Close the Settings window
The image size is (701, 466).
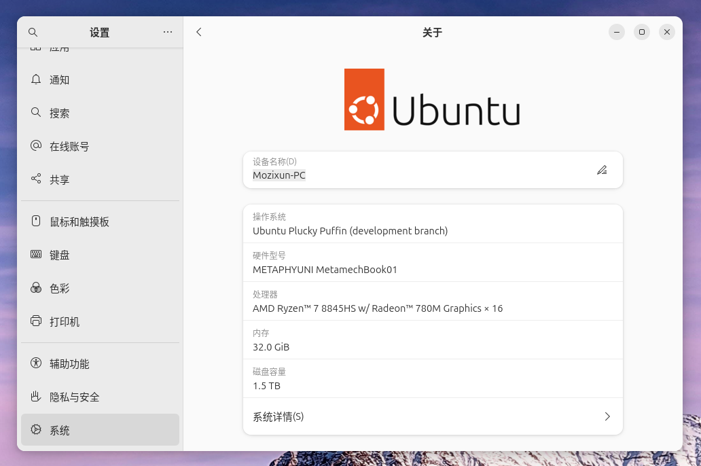(666, 32)
